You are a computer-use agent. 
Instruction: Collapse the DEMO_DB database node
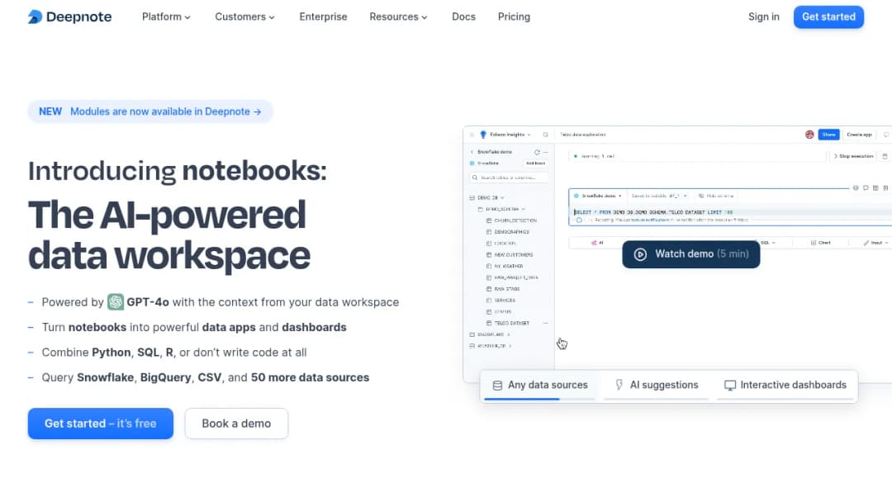point(487,198)
